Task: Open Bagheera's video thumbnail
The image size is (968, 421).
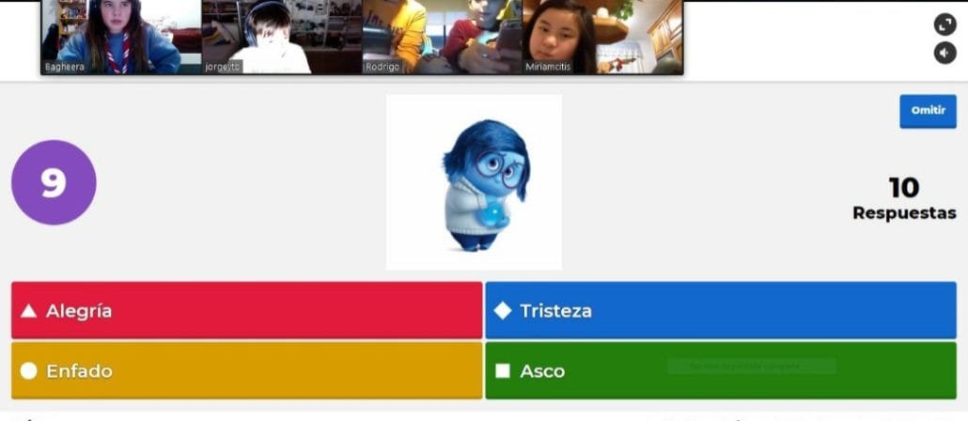Action: (120, 36)
